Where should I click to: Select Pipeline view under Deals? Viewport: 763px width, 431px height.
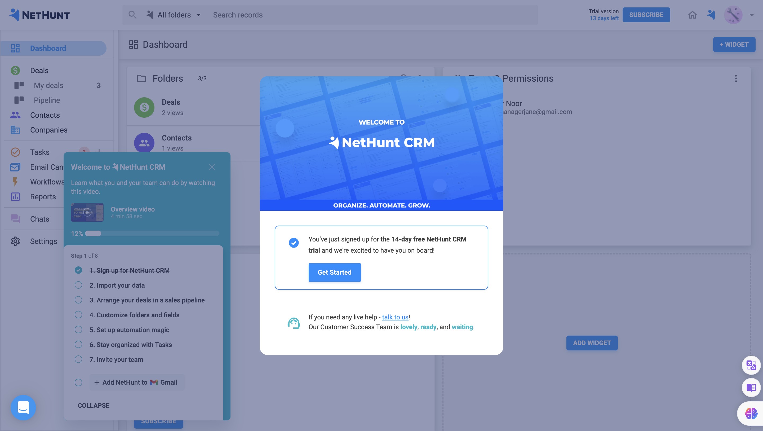(47, 100)
